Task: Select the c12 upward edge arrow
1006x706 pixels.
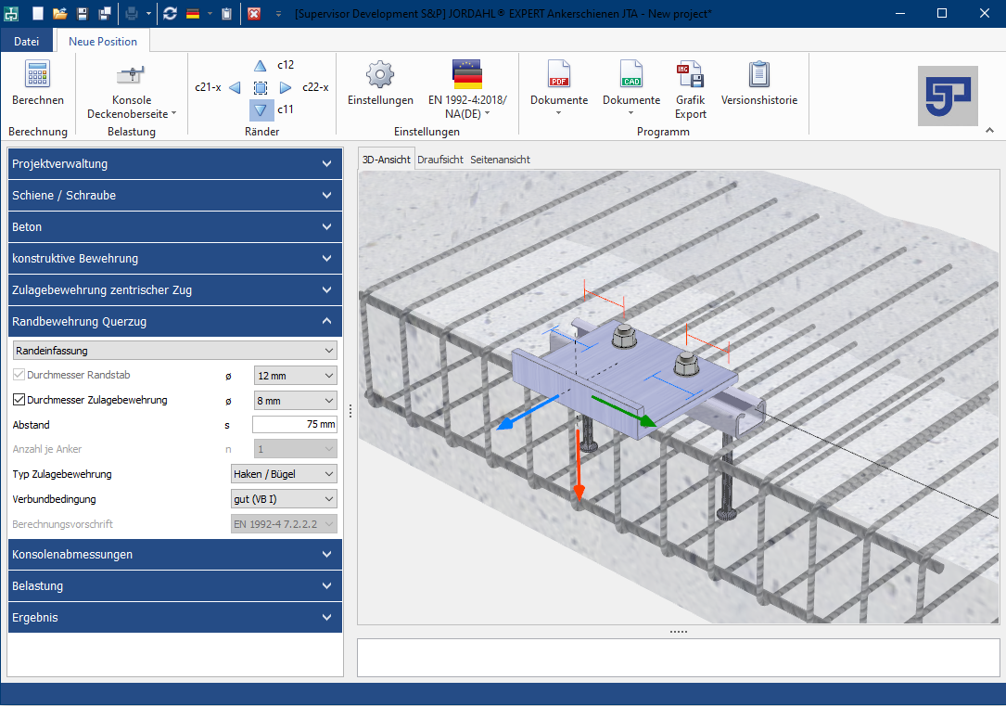Action: [x=260, y=66]
